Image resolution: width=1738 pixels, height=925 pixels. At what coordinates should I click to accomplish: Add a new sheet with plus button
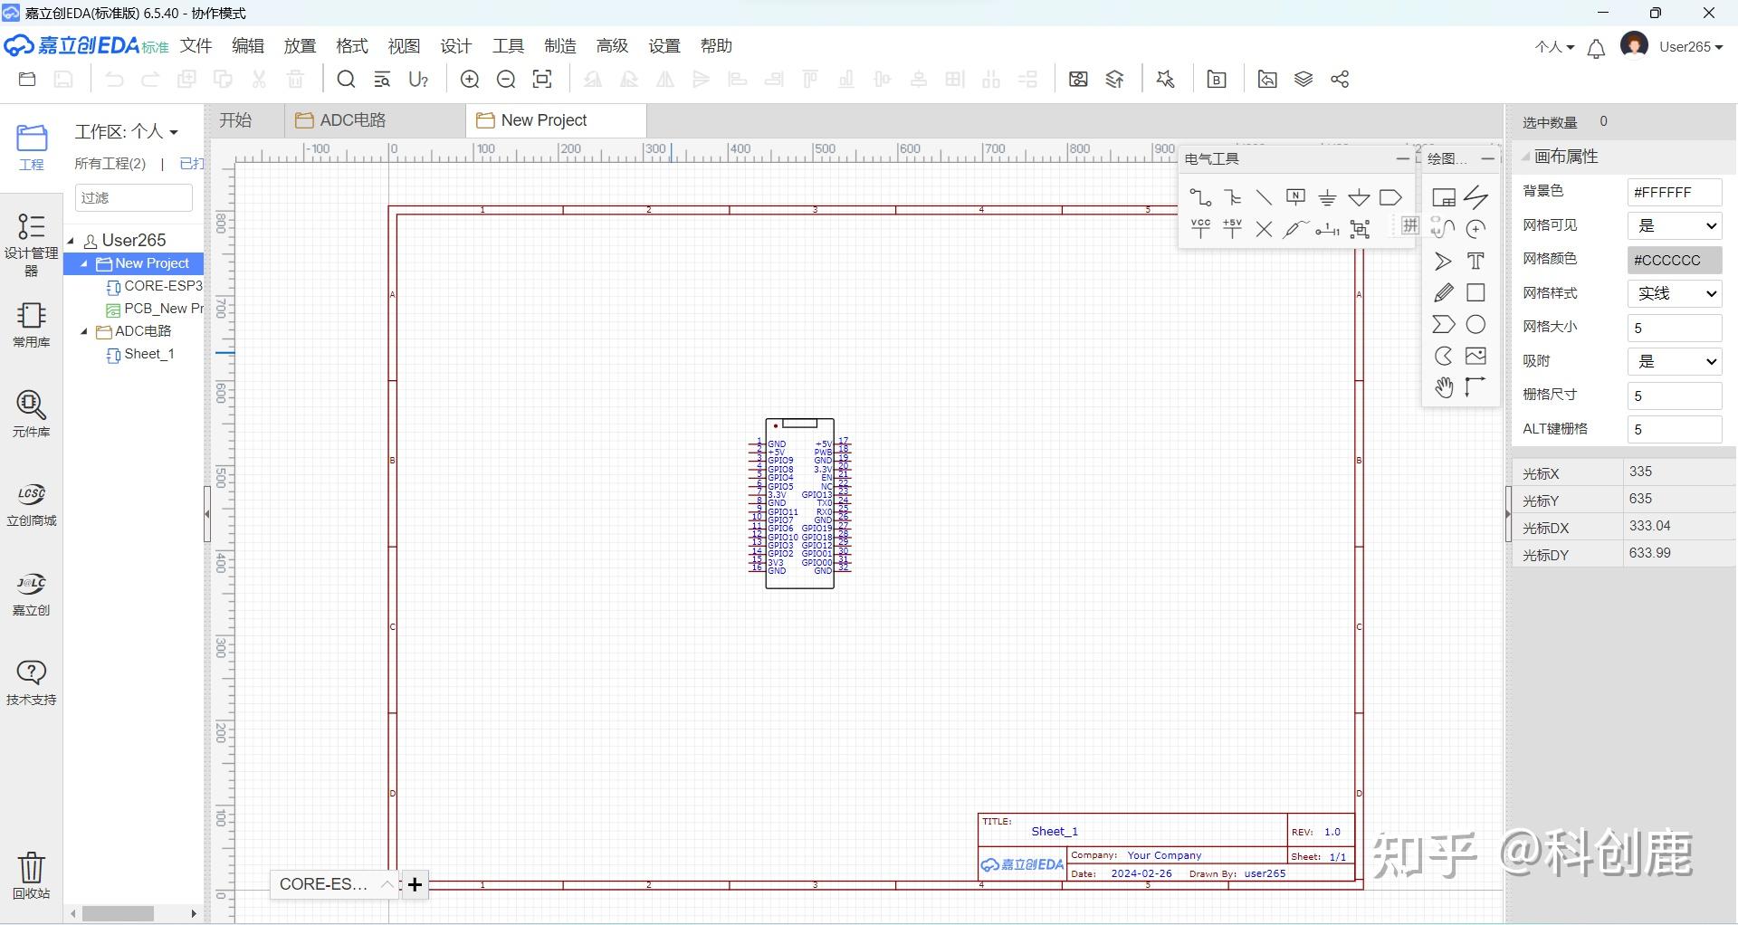click(x=415, y=884)
